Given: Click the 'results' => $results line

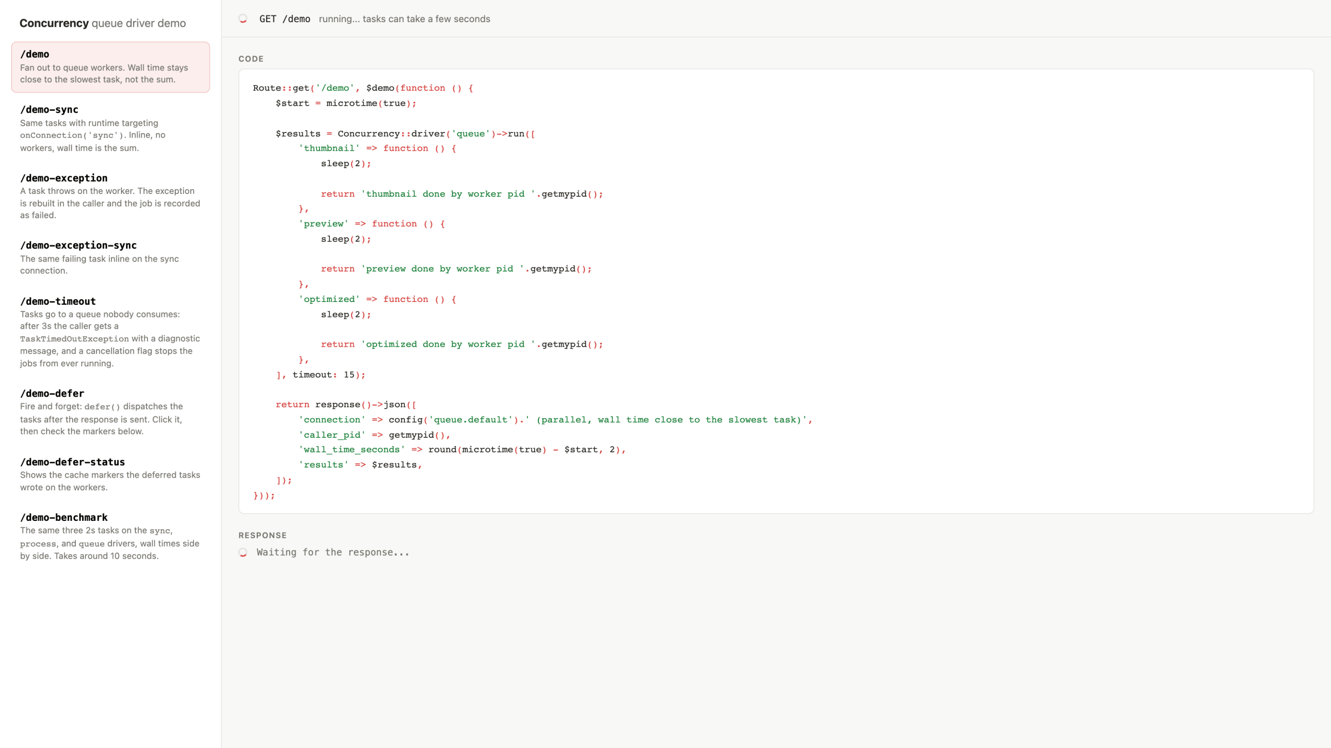Looking at the screenshot, I should (x=360, y=465).
